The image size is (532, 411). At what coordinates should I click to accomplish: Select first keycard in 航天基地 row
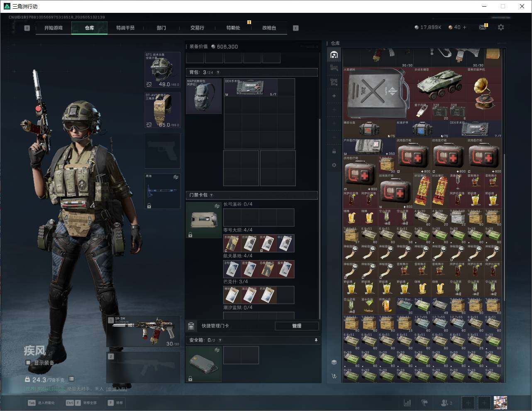click(232, 269)
